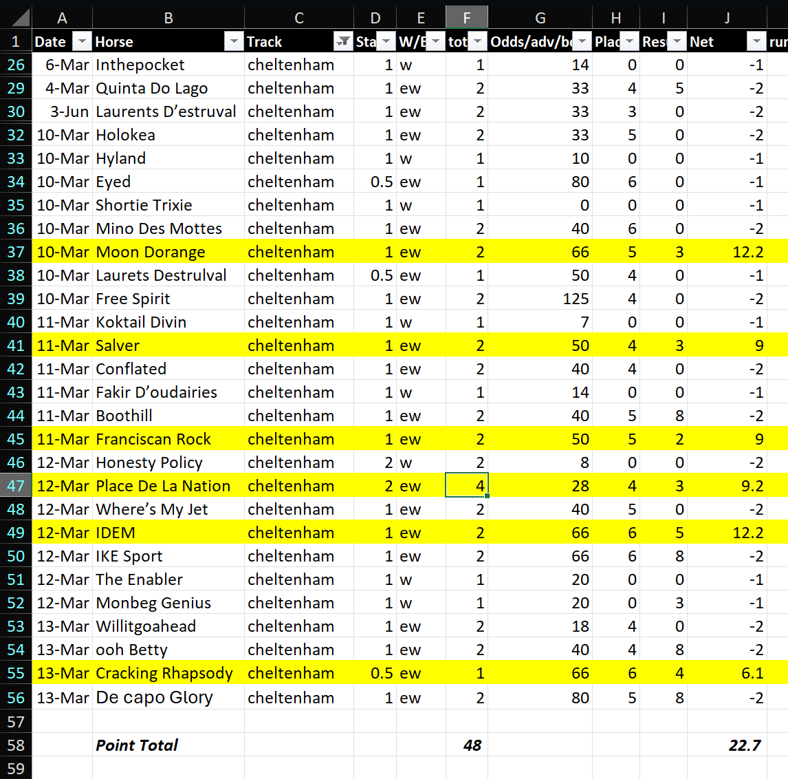Screen dimensions: 788x779
Task: Click the 'Hyland' cell
Action: point(168,158)
